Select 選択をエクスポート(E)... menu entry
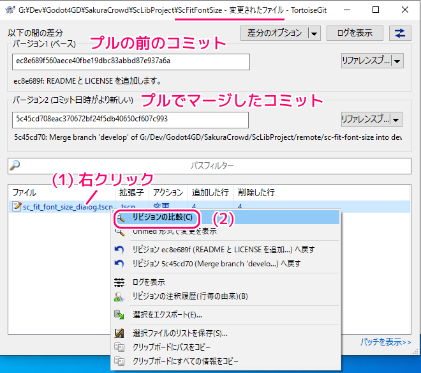The height and width of the screenshot is (373, 421). pyautogui.click(x=226, y=315)
